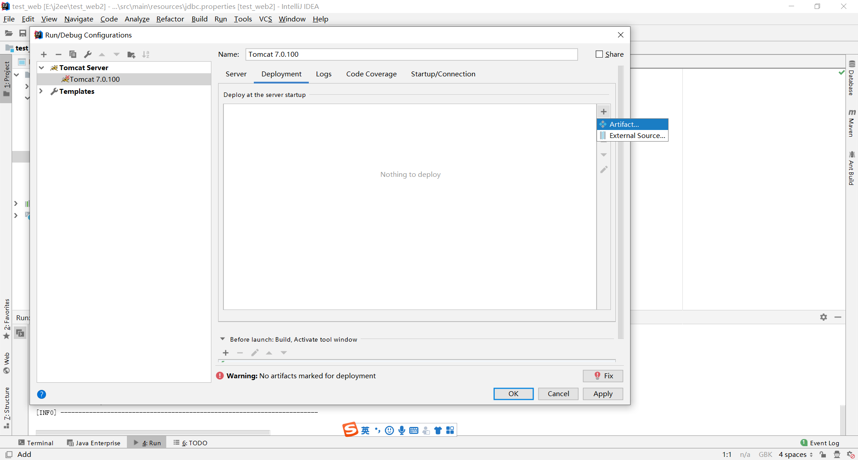
Task: Open Web tool window side tab
Action: point(6,363)
